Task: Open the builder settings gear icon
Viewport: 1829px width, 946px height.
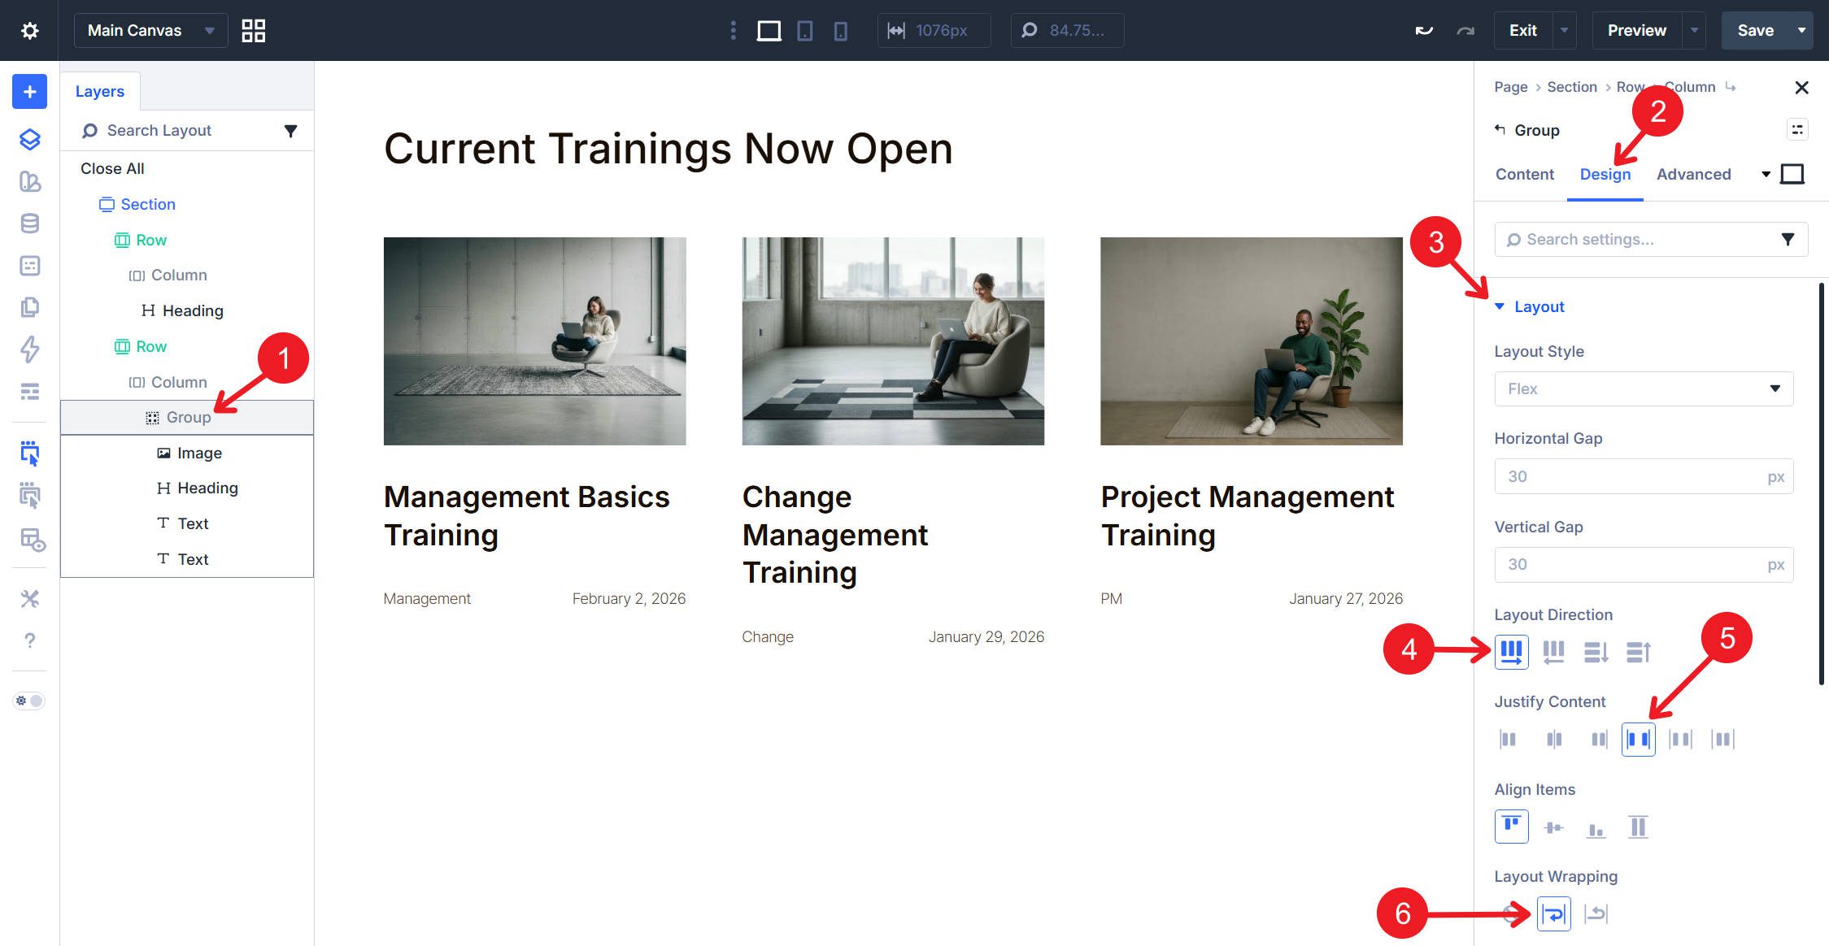Action: pyautogui.click(x=29, y=31)
